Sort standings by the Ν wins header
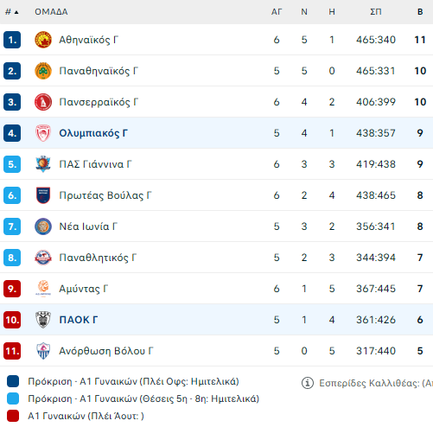The width and height of the screenshot is (433, 427). (x=304, y=12)
